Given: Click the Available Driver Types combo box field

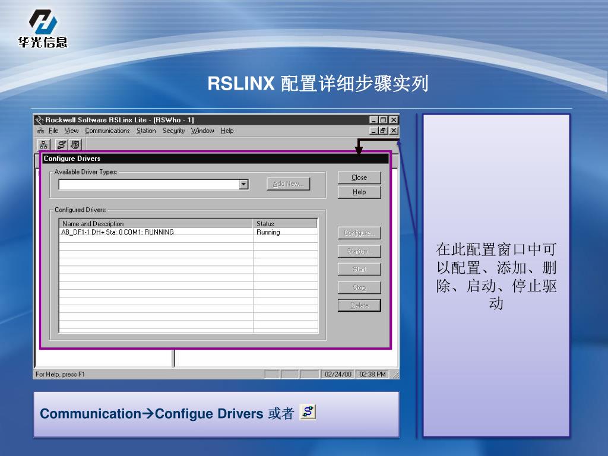Looking at the screenshot, I should (x=154, y=184).
